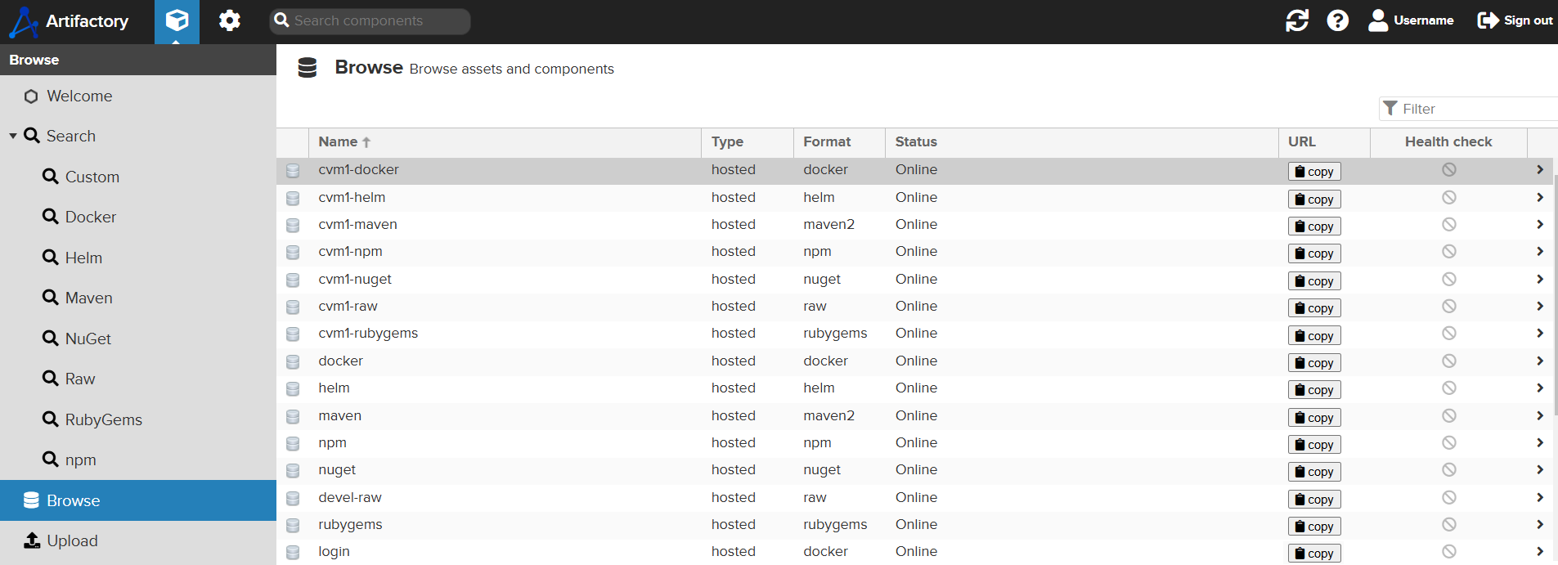
Task: Click database icon beside cvm1-maven row
Action: pyautogui.click(x=293, y=225)
